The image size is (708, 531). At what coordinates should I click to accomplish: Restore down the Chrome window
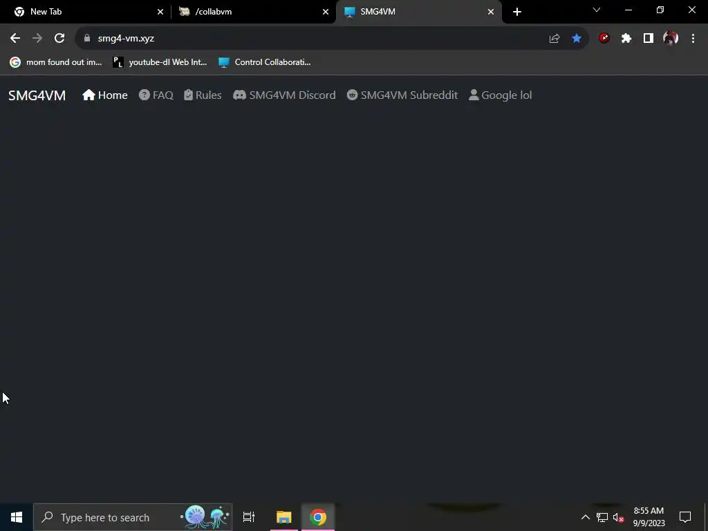[x=660, y=10]
